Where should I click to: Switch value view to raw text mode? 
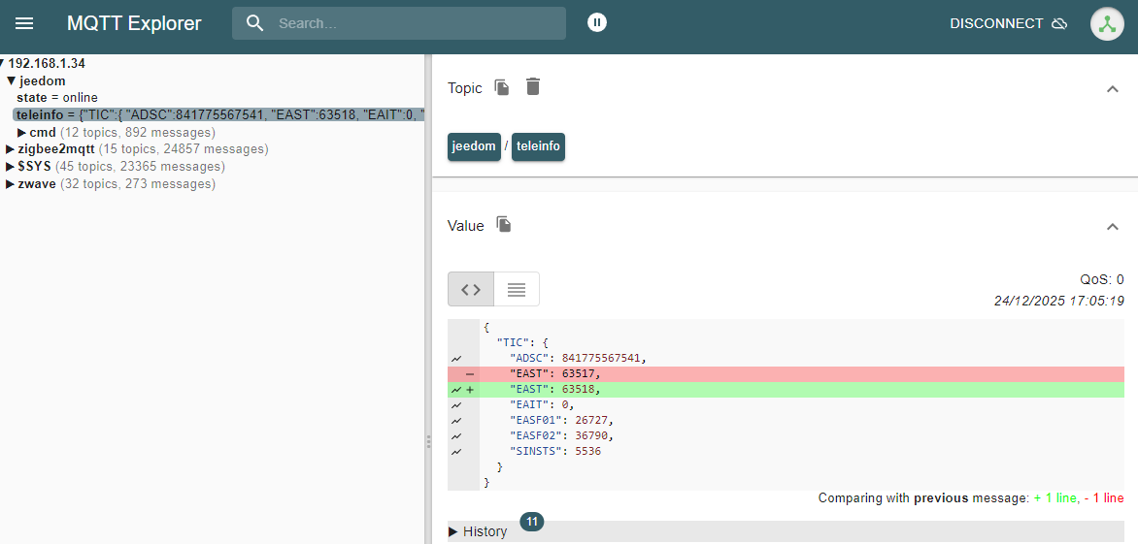click(517, 289)
